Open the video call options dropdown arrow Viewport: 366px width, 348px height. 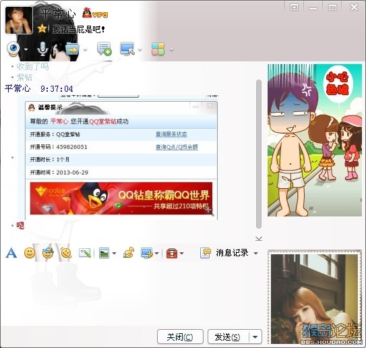click(26, 49)
